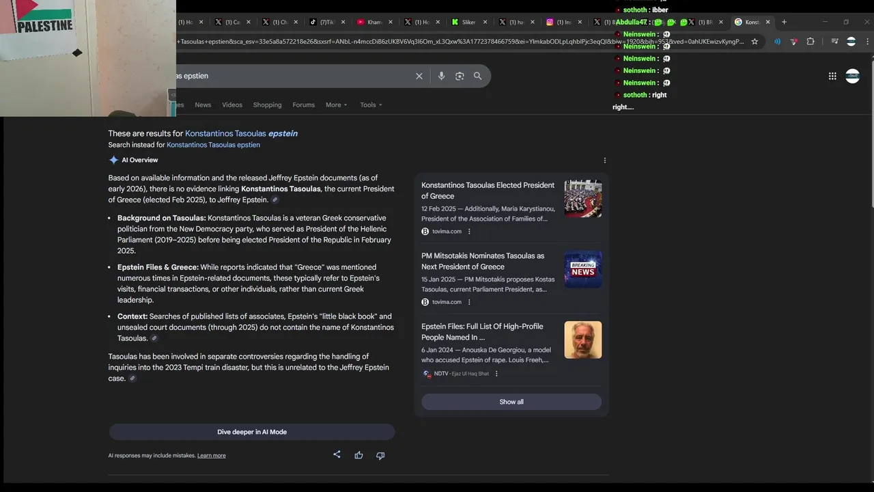This screenshot has height=492, width=874.
Task: Close the YouTube Kham tab
Action: (x=391, y=22)
